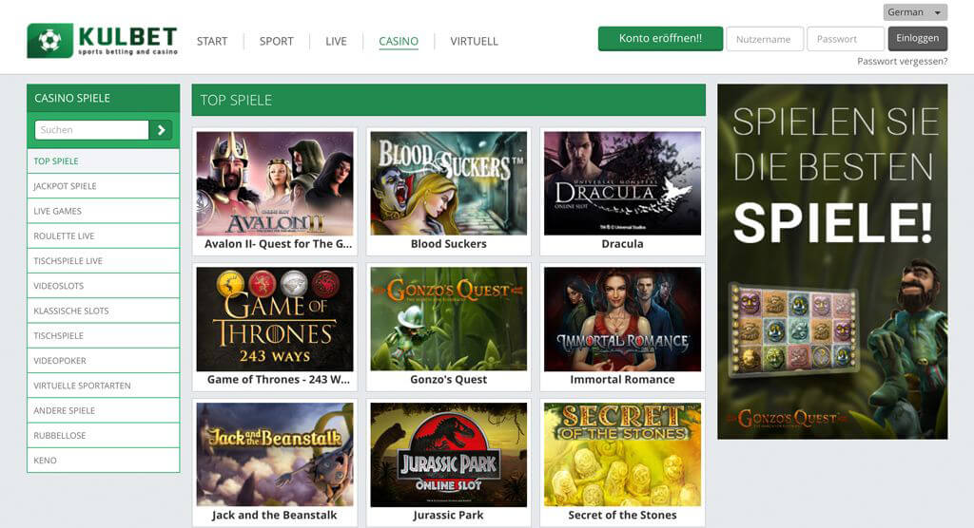Image resolution: width=974 pixels, height=528 pixels.
Task: Open RUBBELLOSE category
Action: point(103,436)
